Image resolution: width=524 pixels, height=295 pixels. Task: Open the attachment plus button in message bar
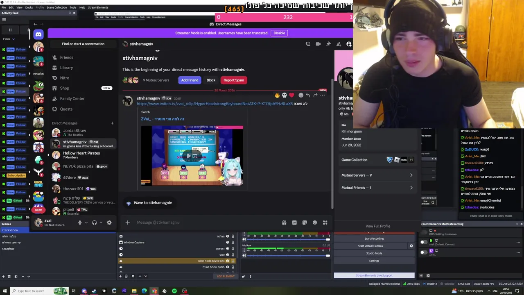point(127,222)
